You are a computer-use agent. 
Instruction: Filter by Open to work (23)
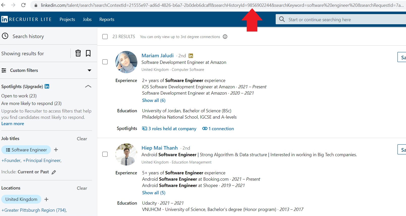click(x=19, y=96)
